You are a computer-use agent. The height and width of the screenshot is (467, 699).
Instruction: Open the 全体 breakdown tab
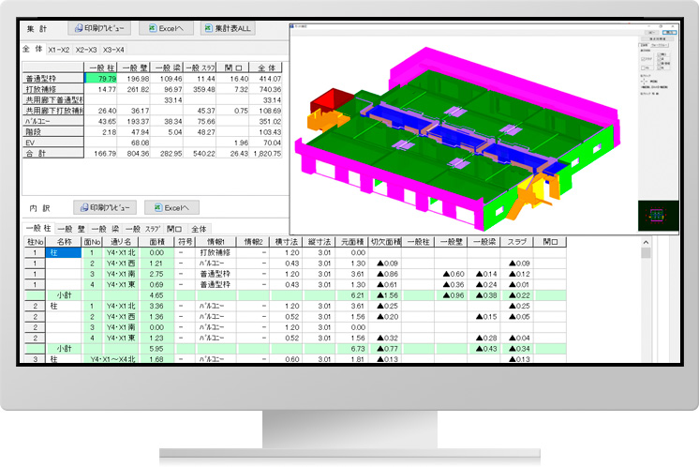click(199, 229)
